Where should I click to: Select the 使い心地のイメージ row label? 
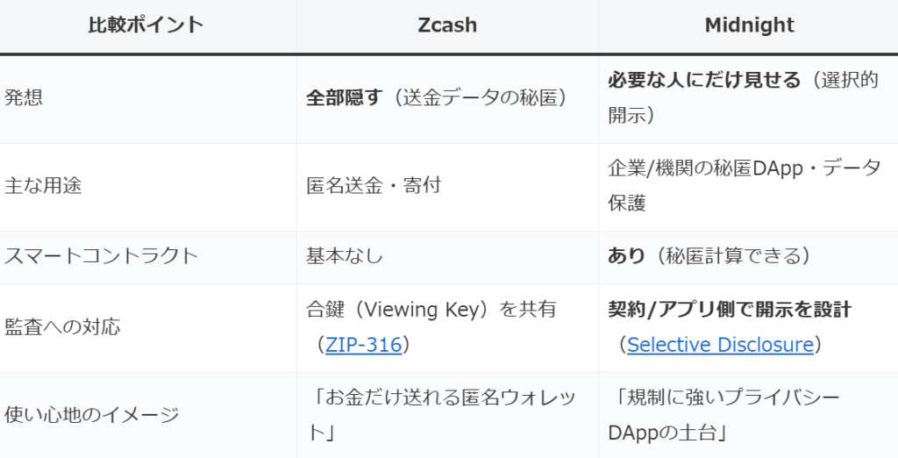point(91,414)
